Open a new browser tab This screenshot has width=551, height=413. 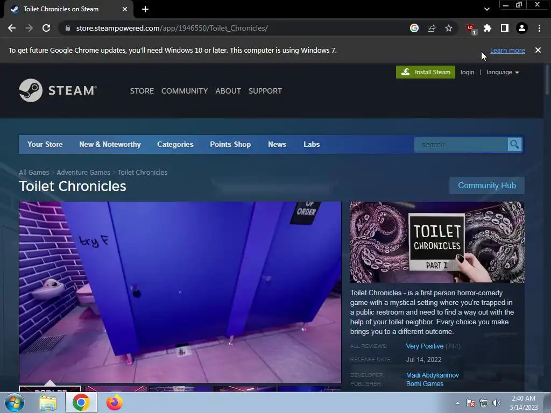pyautogui.click(x=145, y=9)
